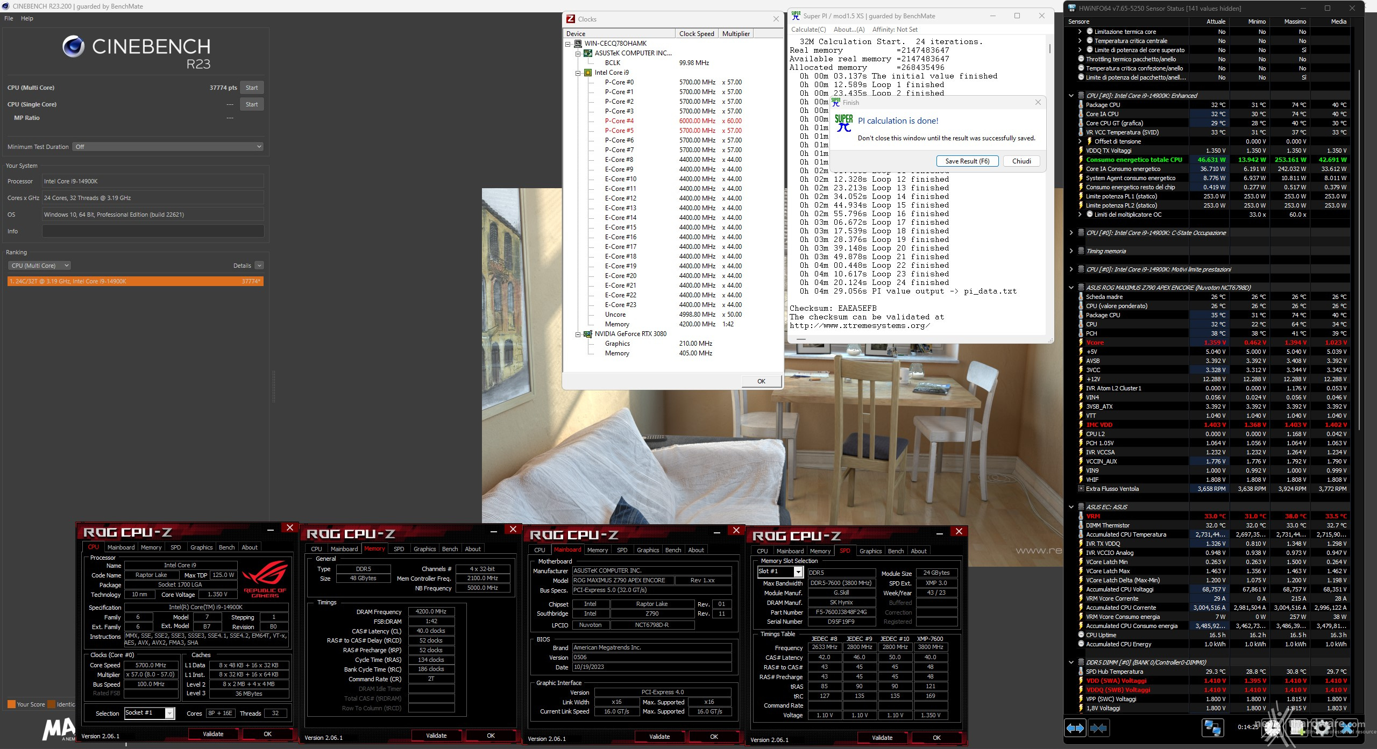Open Graphics tab in CPU-Z Memory window

tap(424, 549)
